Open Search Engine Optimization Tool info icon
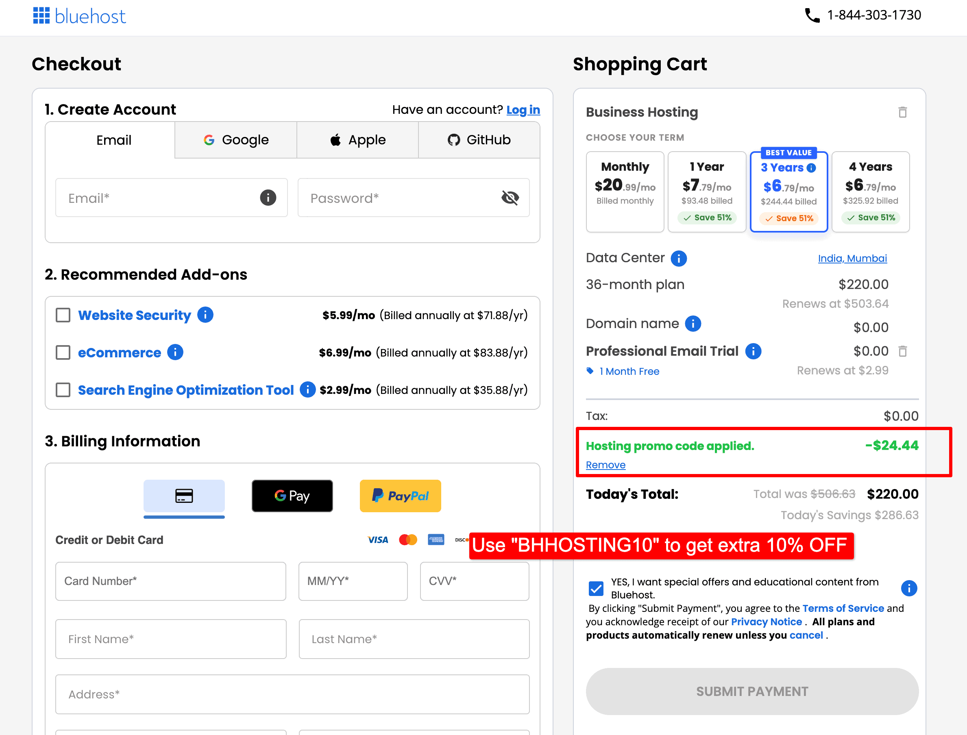 tap(307, 389)
